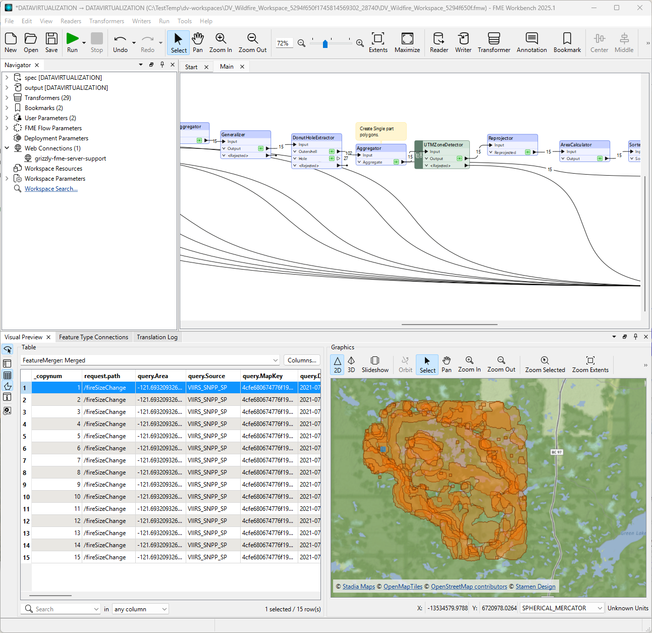Image resolution: width=652 pixels, height=633 pixels.
Task: Expand Transformers (29) in Navigator
Action: 7,98
